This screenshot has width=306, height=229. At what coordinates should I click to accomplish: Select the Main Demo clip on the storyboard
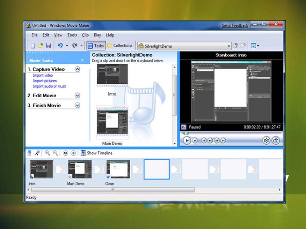point(80,169)
